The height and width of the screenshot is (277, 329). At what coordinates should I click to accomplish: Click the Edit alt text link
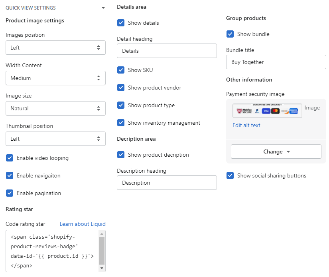pos(246,125)
